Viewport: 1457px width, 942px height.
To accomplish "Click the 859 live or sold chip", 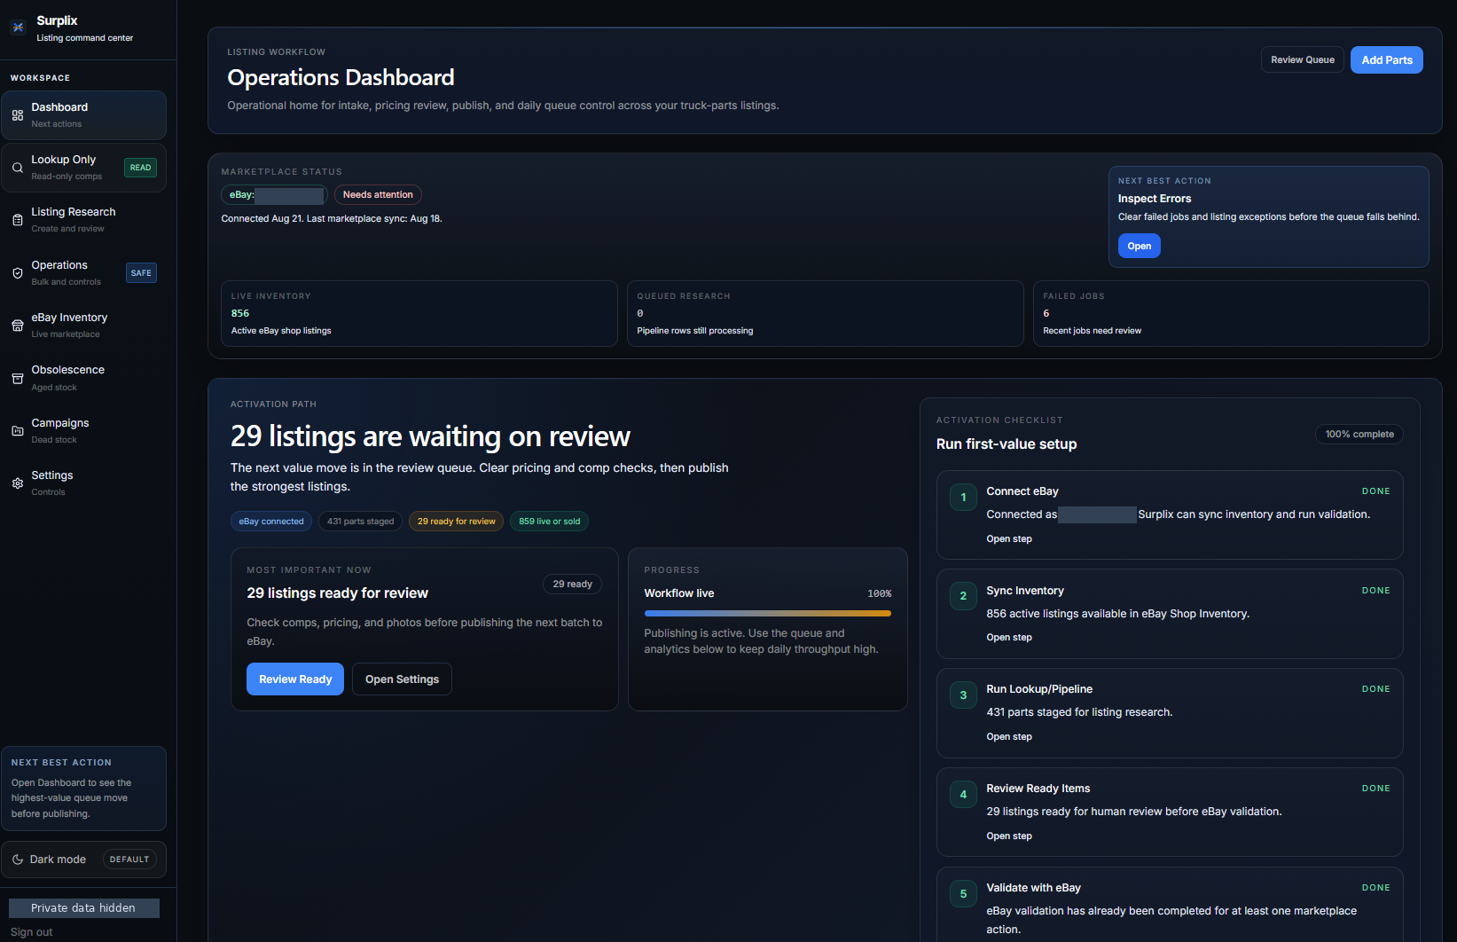I will [550, 522].
